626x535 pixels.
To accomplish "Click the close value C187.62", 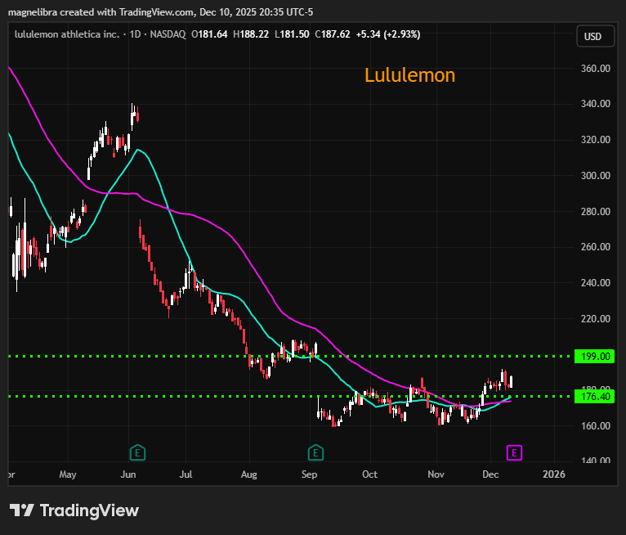I will coord(333,34).
